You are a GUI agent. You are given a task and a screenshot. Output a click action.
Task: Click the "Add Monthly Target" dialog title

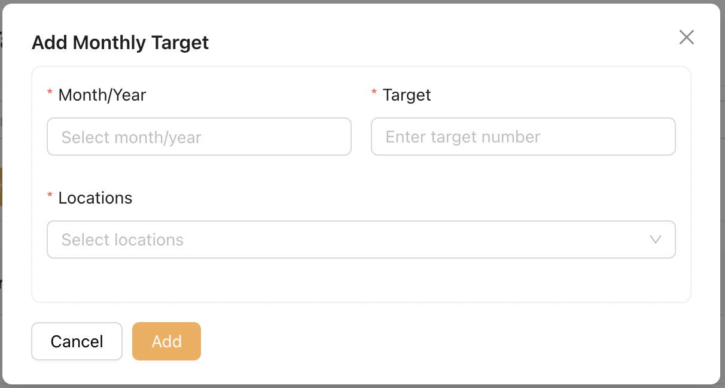[120, 43]
